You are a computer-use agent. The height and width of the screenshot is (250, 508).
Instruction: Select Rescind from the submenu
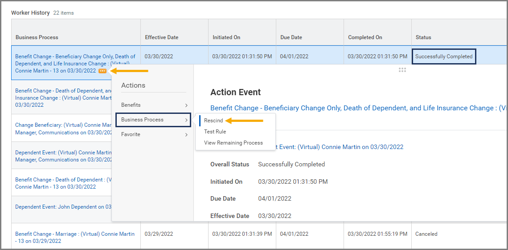click(x=213, y=121)
